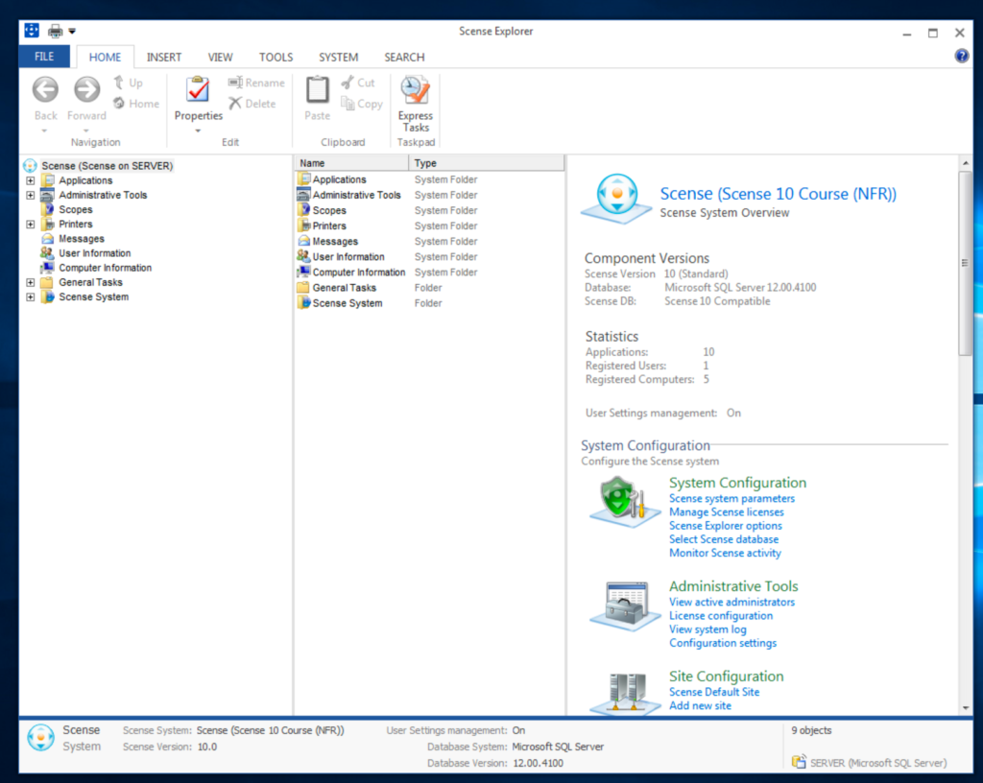Open the Properties ribbon icon
Screen dimensions: 983x783
pyautogui.click(x=198, y=90)
